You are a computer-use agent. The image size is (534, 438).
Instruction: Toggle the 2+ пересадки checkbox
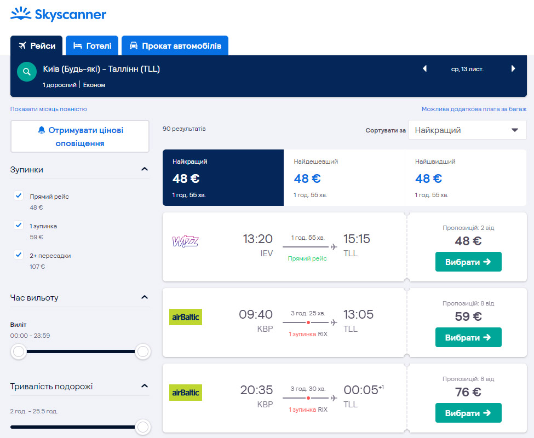[19, 255]
